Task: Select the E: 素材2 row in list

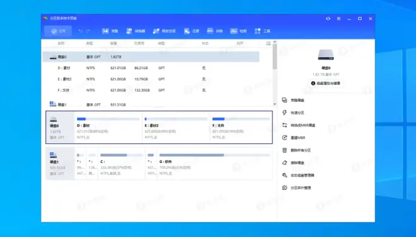Action: [151, 79]
